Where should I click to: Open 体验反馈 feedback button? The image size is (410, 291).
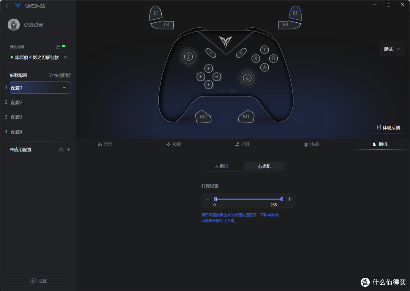pyautogui.click(x=388, y=128)
